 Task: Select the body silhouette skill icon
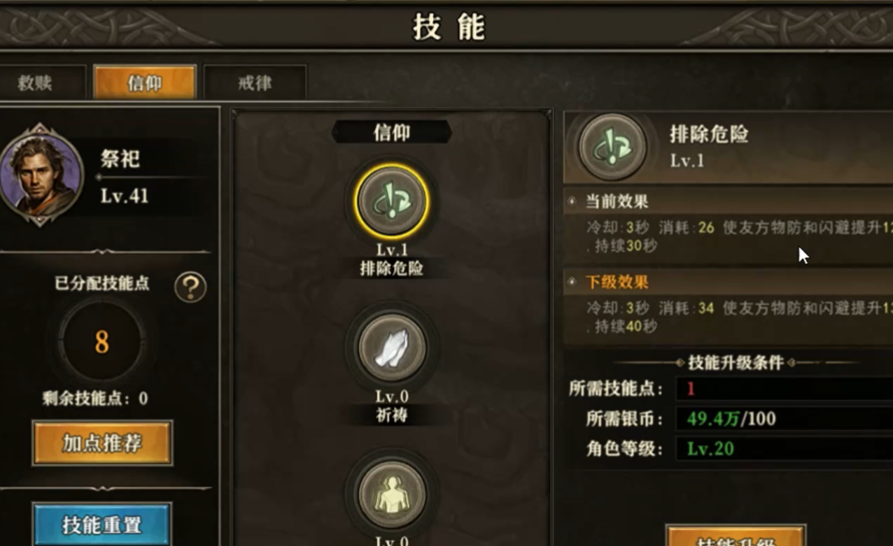[x=392, y=495]
